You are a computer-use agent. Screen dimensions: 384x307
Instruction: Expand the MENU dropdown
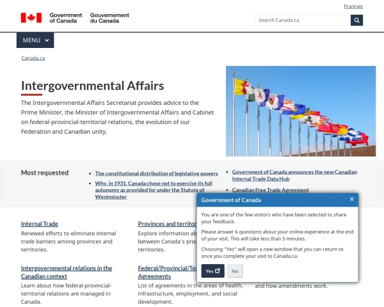point(35,40)
